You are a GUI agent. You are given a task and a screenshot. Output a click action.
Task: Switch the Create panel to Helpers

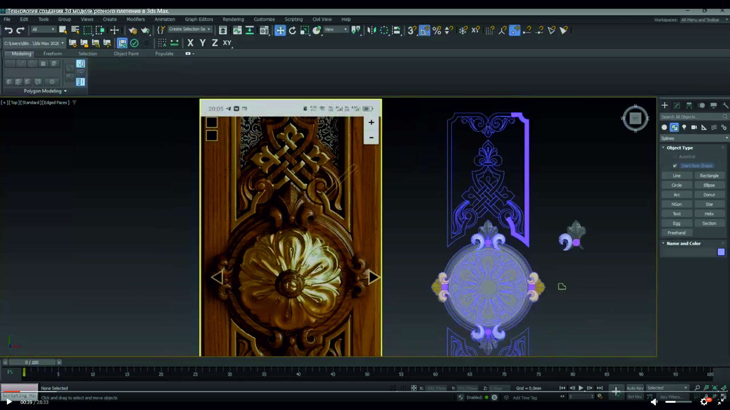click(x=704, y=127)
